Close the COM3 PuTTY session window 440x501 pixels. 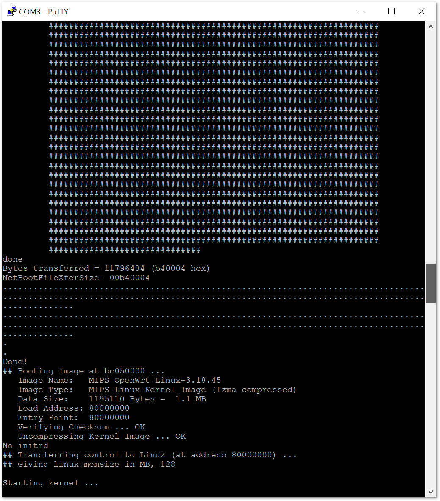pos(421,11)
